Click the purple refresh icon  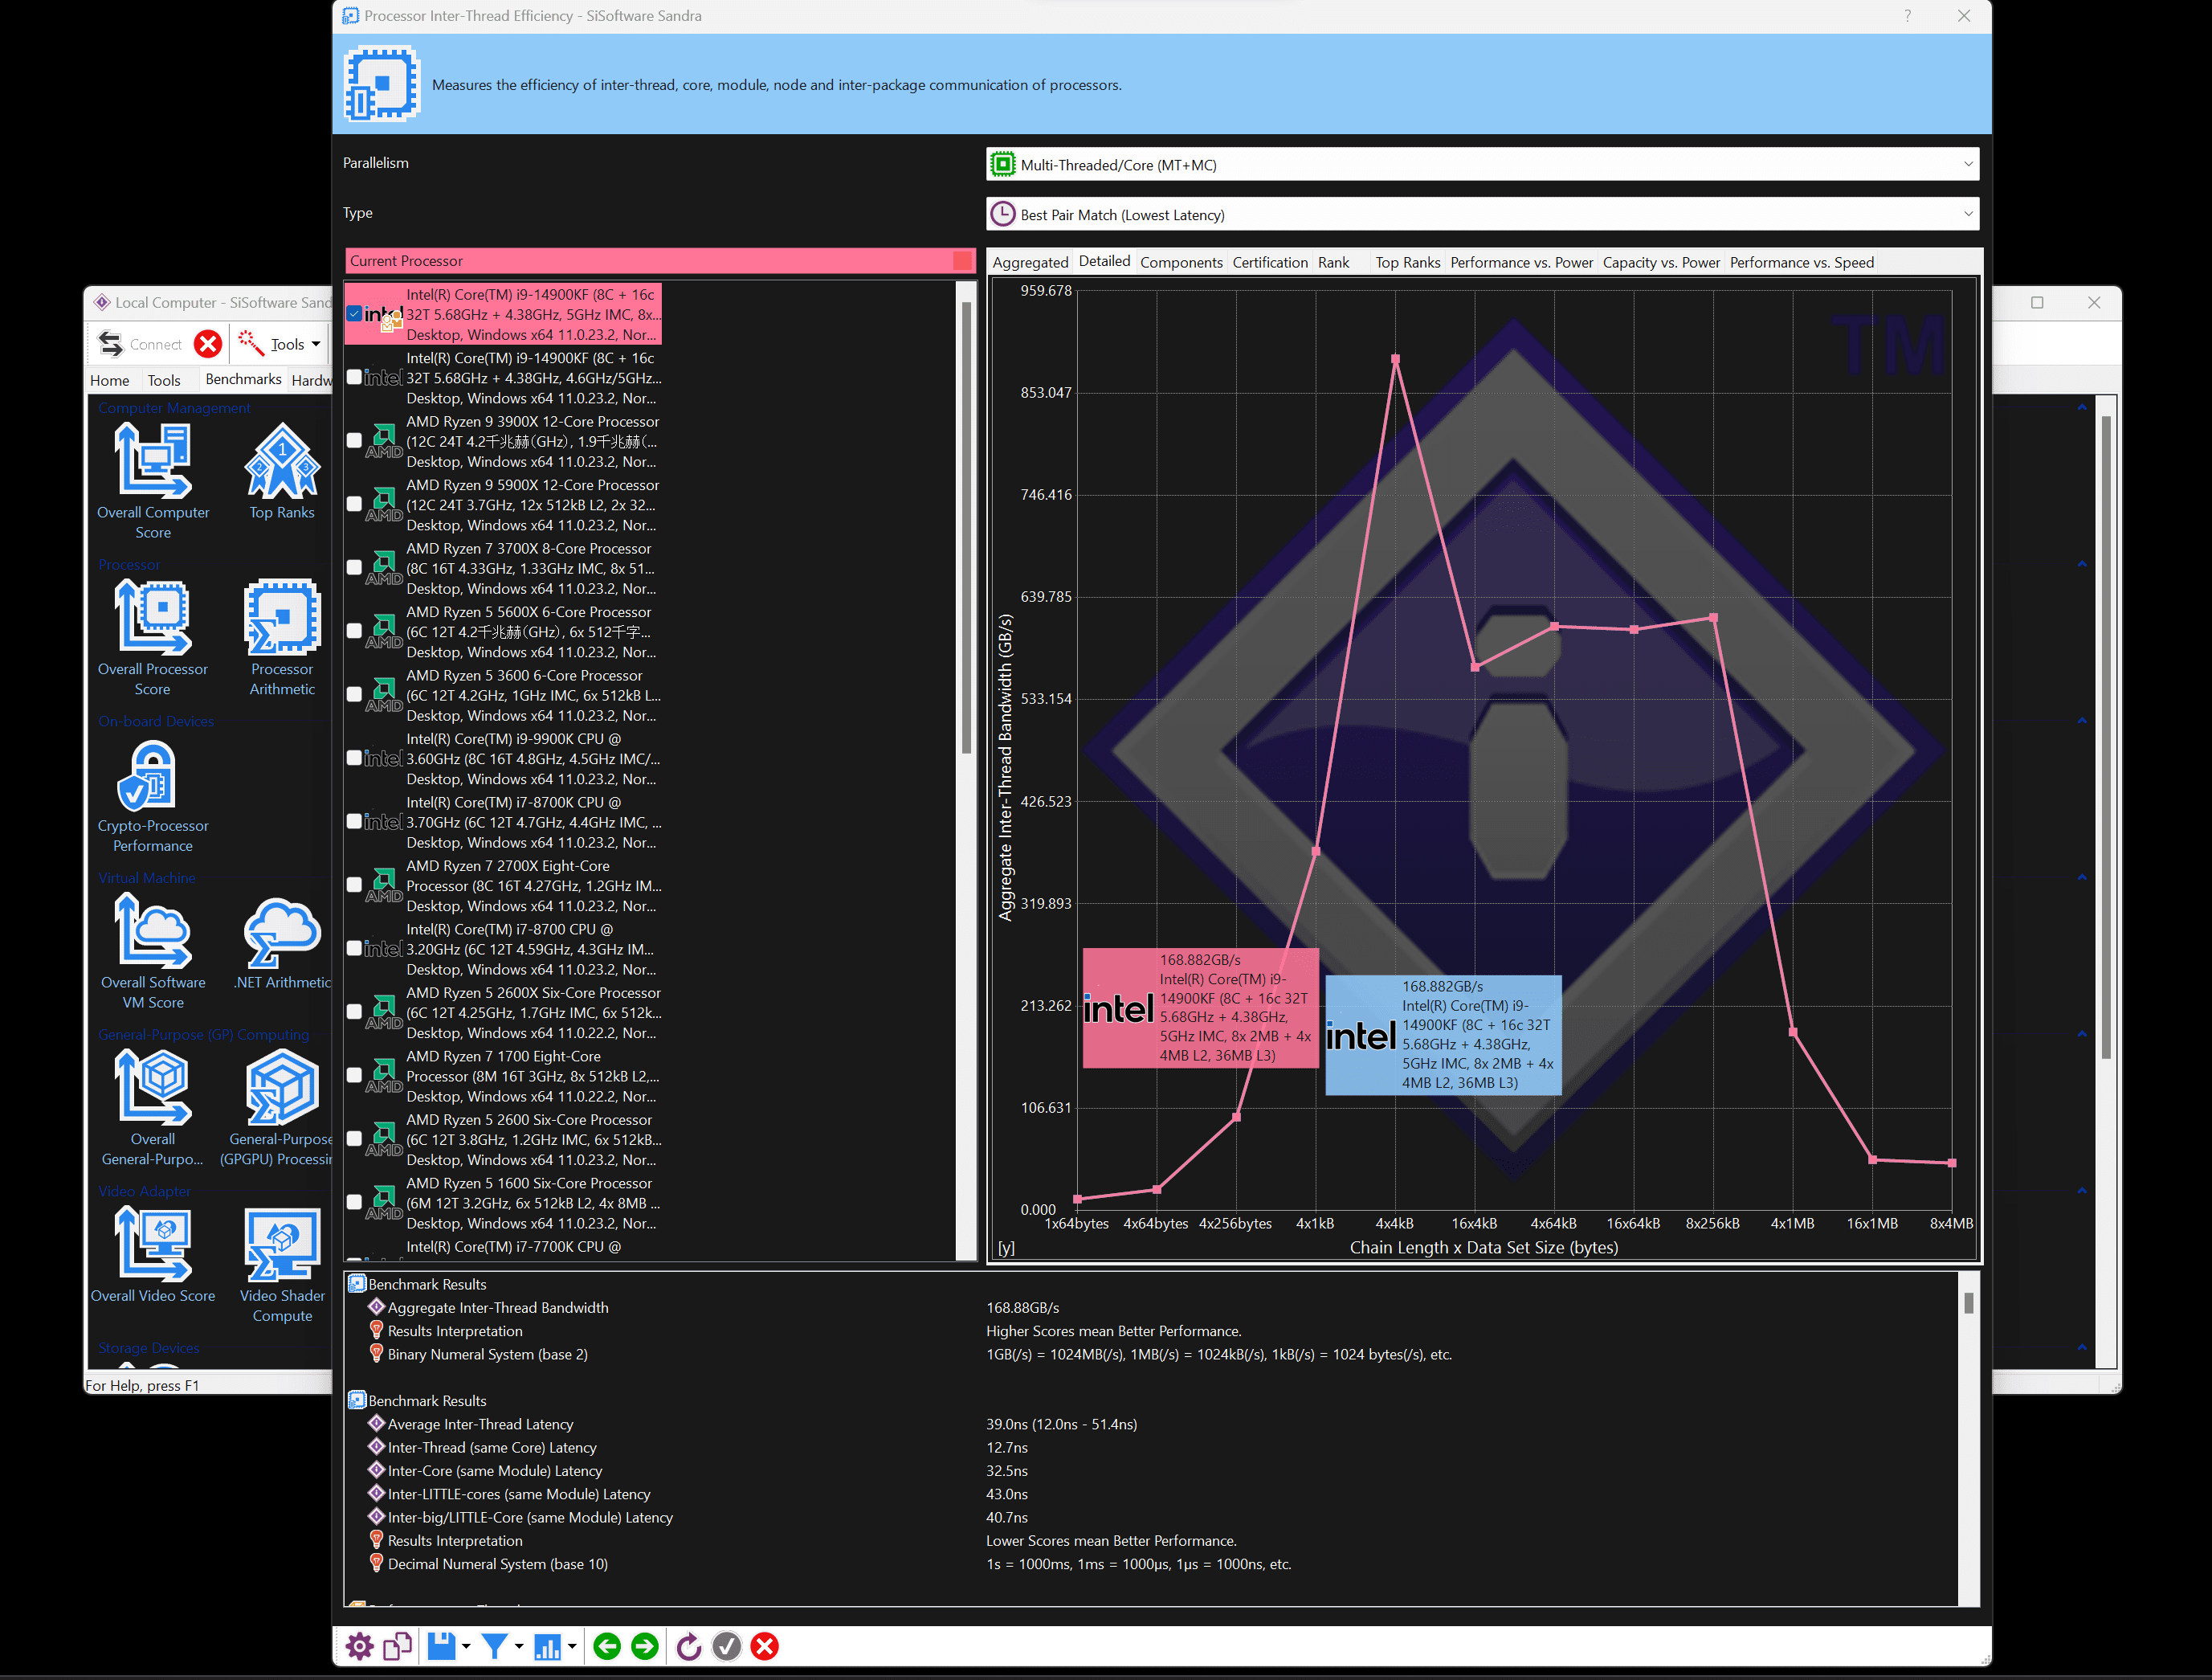coord(688,1646)
